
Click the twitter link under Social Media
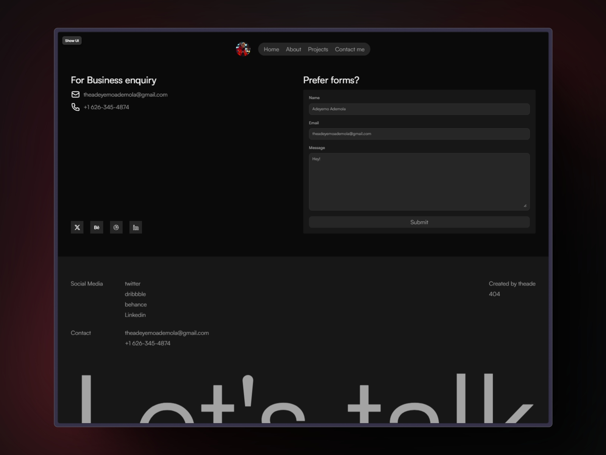click(x=133, y=283)
